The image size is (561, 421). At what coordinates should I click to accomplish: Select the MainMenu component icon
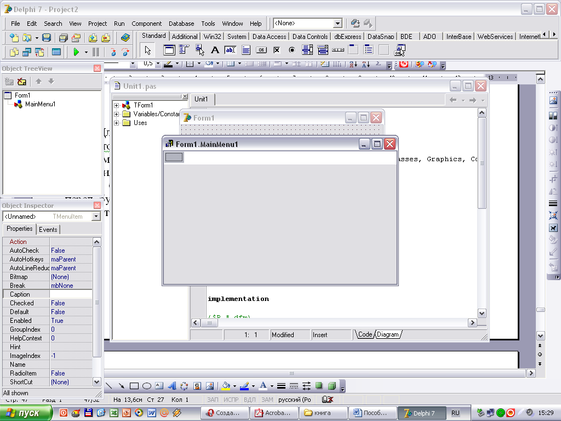pos(184,50)
